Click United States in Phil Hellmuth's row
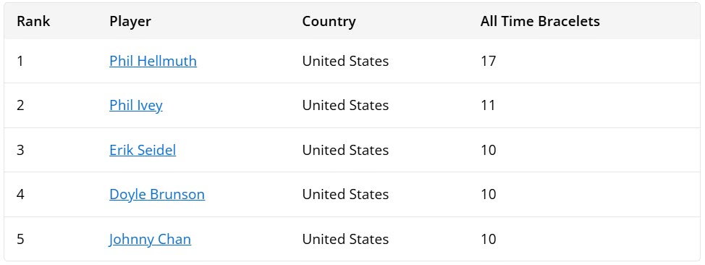Image resolution: width=705 pixels, height=265 pixels. pyautogui.click(x=345, y=61)
